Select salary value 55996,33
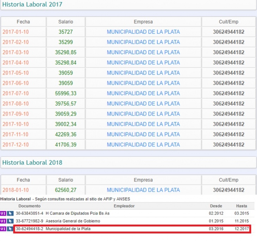 [x=65, y=93]
